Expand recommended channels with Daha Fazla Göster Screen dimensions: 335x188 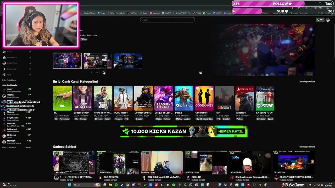point(9,148)
